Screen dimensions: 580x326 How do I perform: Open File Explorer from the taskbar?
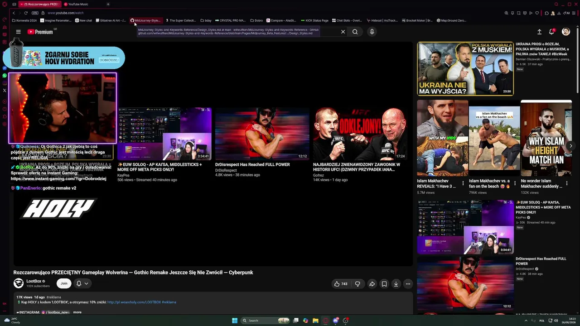[315, 321]
